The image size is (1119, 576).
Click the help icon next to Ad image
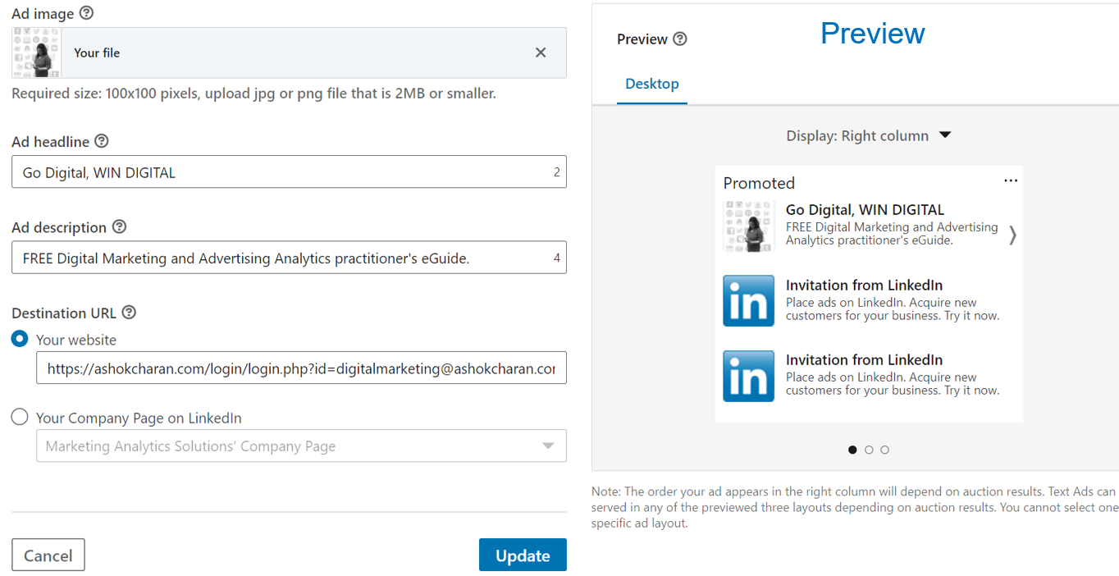coord(86,13)
